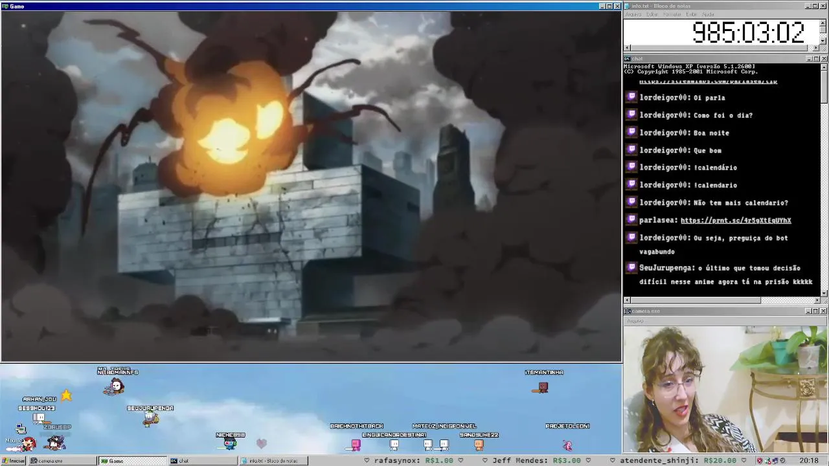
Task: Open the Iniciar start button
Action: point(13,461)
